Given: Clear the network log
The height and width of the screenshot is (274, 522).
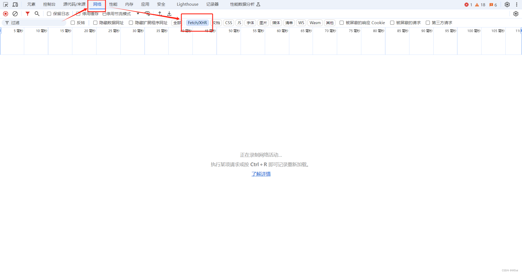Looking at the screenshot, I should click(15, 14).
